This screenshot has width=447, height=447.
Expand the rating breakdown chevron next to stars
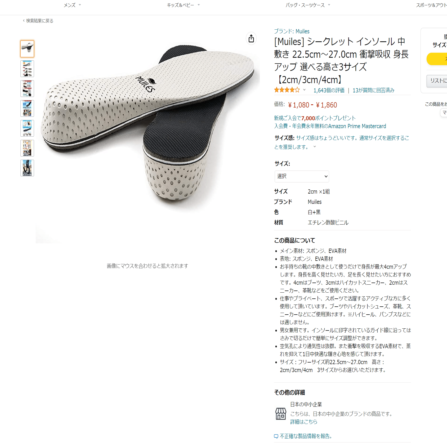tap(304, 90)
